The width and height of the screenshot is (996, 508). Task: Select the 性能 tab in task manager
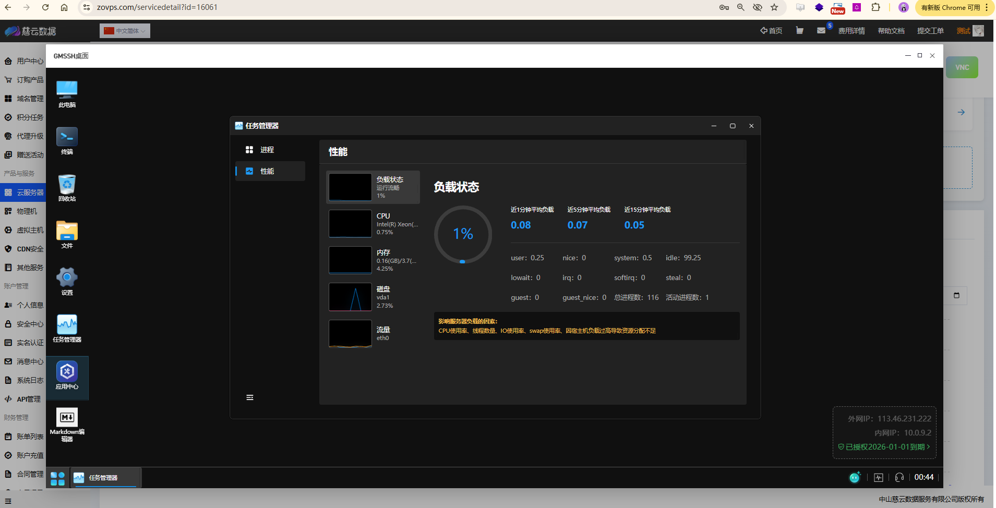(x=267, y=171)
